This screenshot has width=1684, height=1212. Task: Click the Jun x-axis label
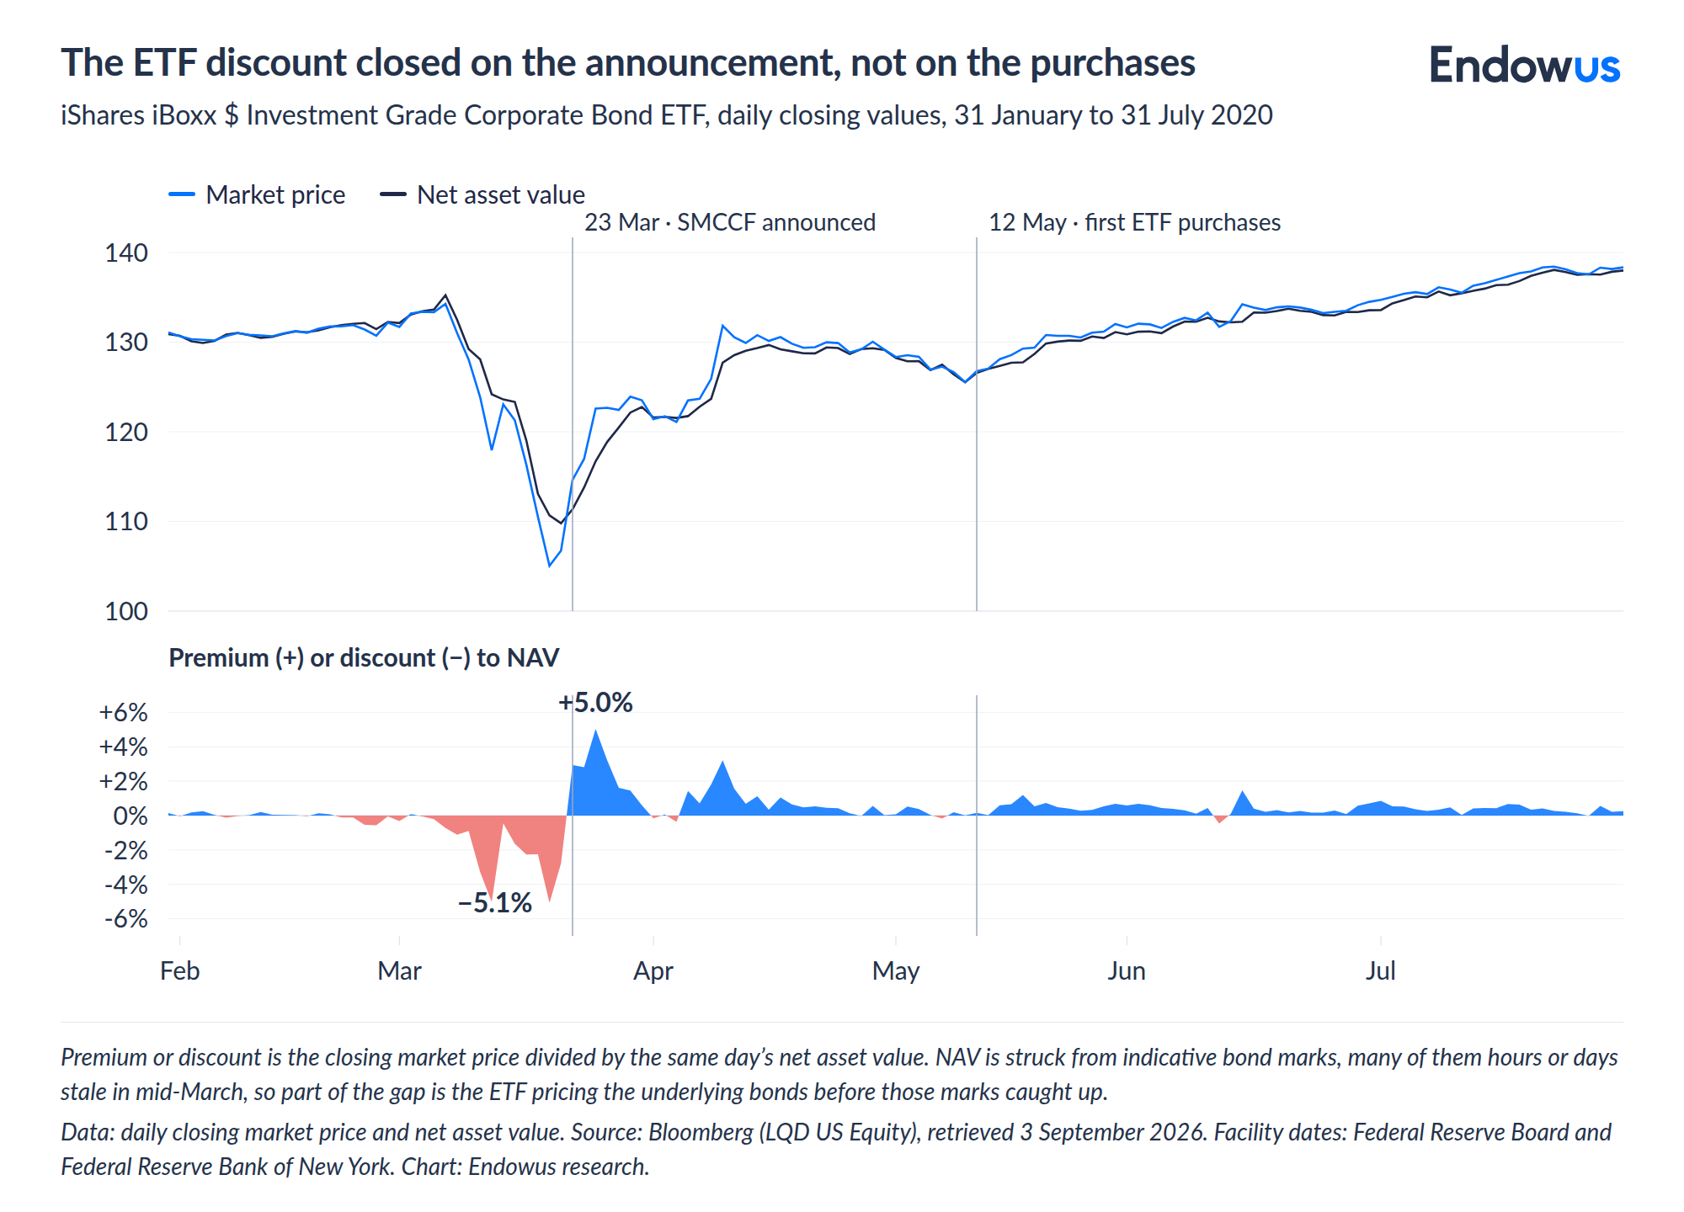[1127, 970]
